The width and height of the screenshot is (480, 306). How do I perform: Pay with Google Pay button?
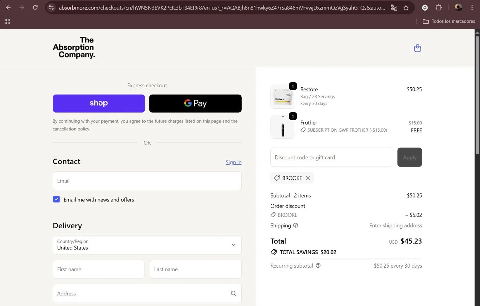(195, 103)
